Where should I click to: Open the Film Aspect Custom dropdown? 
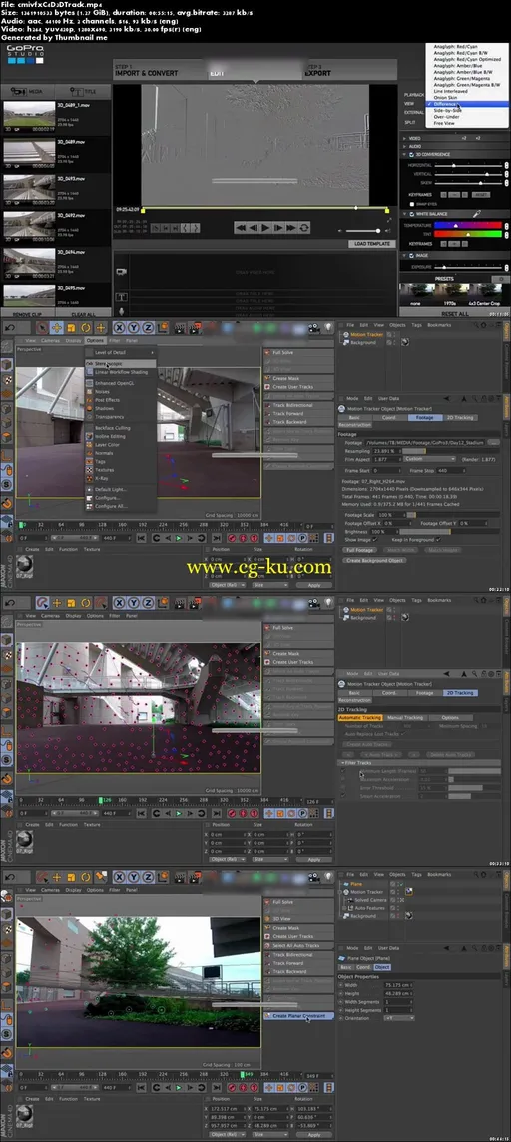tap(431, 459)
